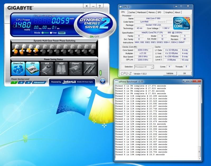Switch to the Mainboard tab in CPU-Z
This screenshot has width=211, height=166.
pyautogui.click(x=142, y=12)
